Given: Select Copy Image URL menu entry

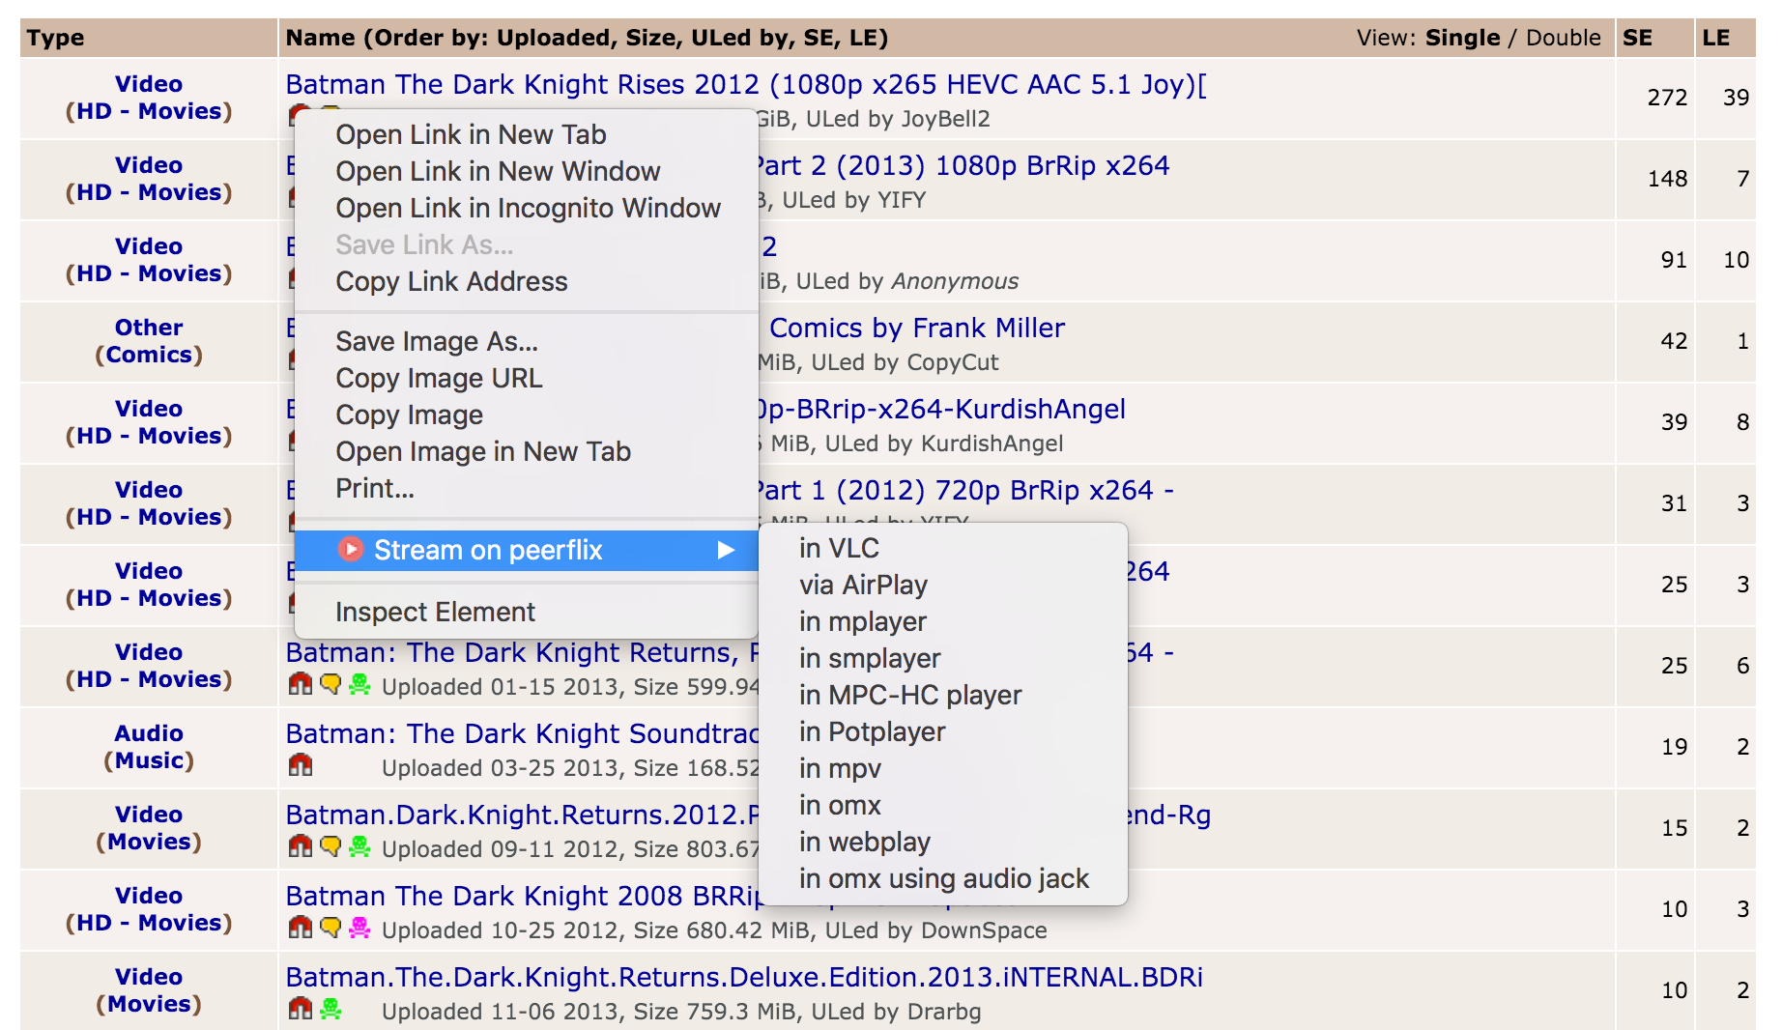Looking at the screenshot, I should coord(527,378).
